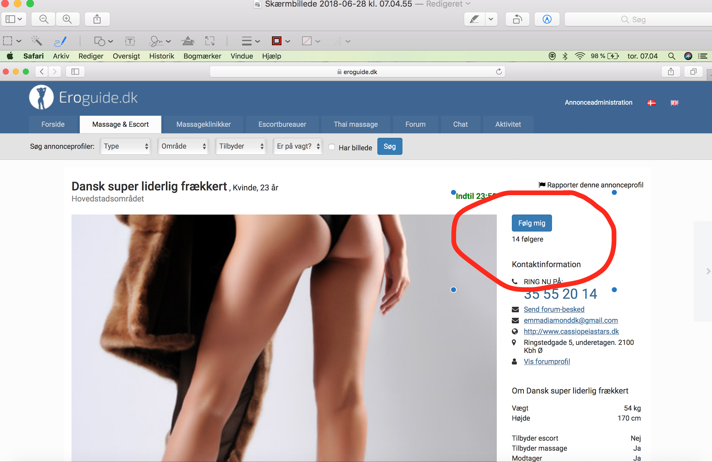The width and height of the screenshot is (712, 462).
Task: Click the eroguide.dk address bar
Action: [x=357, y=72]
